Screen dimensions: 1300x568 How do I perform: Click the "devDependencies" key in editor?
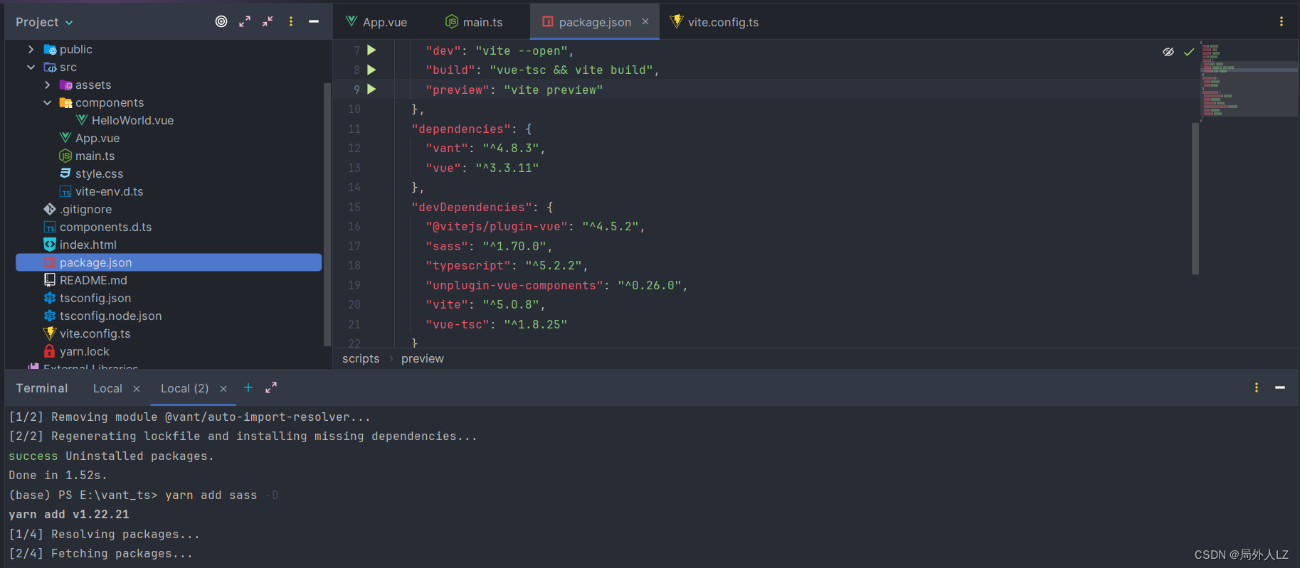pos(472,207)
